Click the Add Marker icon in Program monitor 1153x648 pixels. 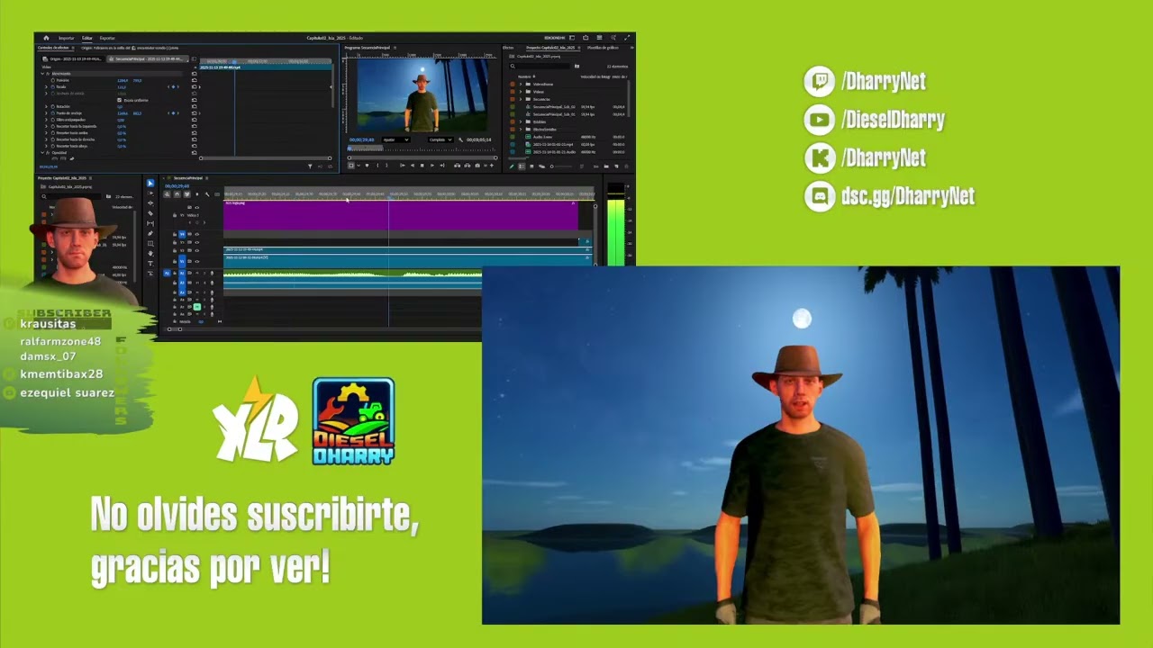point(367,166)
